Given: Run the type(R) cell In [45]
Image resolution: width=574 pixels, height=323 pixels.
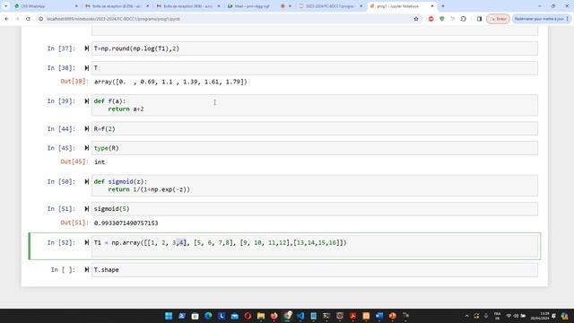Looking at the screenshot, I should (87, 148).
